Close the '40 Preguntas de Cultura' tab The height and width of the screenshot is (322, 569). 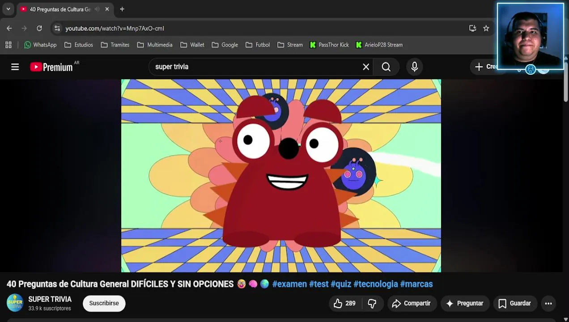(x=107, y=9)
